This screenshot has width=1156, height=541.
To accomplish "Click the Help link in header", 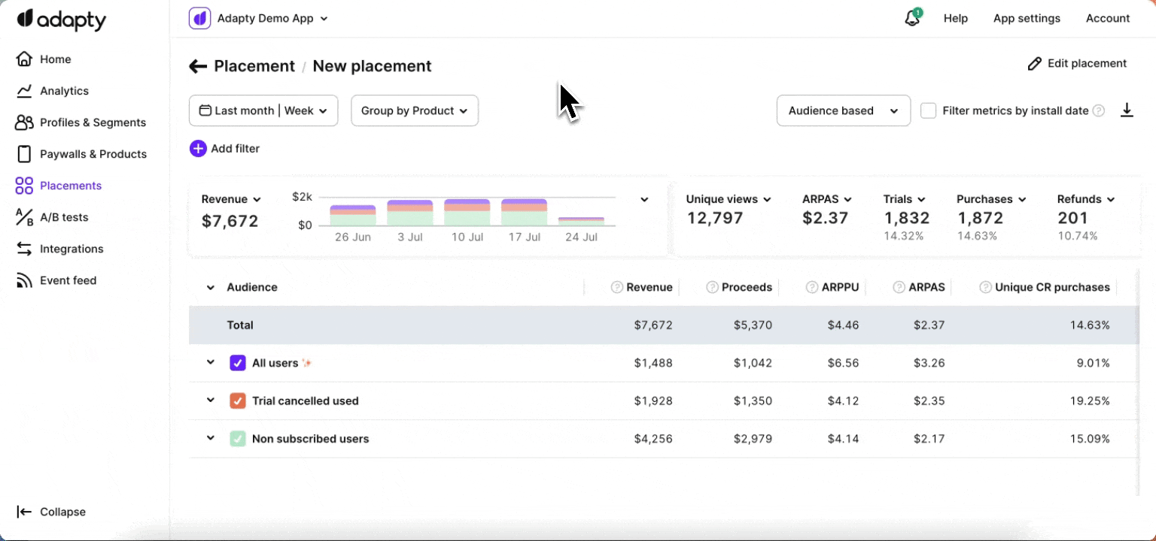I will pos(956,18).
